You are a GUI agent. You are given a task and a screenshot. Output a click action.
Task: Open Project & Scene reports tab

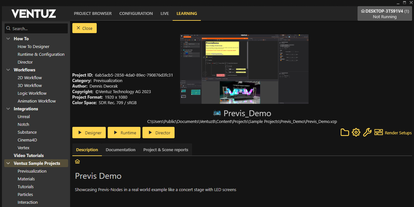click(165, 150)
